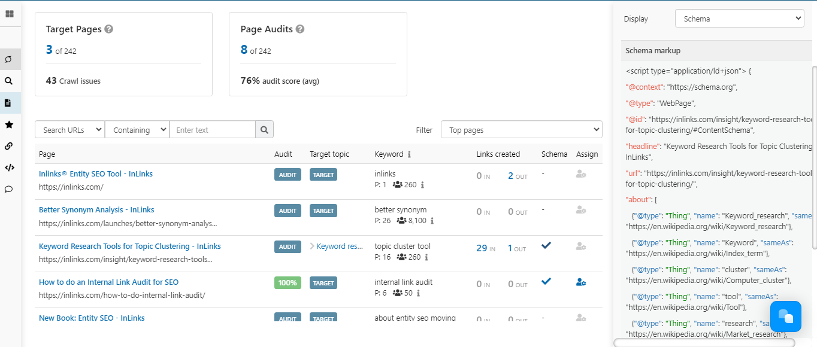Open the star icon in sidebar
The height and width of the screenshot is (347, 817).
(x=8, y=124)
